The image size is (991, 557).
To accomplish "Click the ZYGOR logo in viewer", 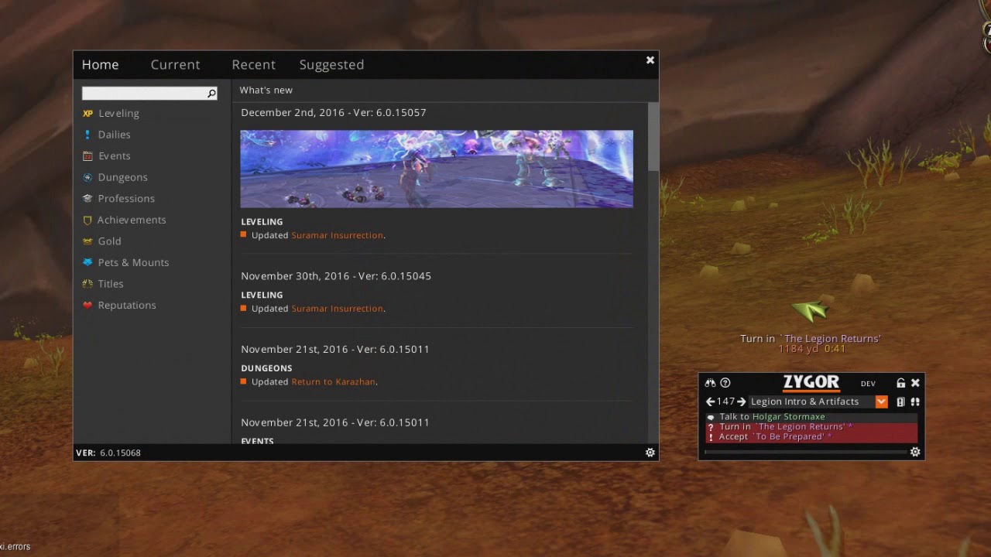I will tap(811, 383).
